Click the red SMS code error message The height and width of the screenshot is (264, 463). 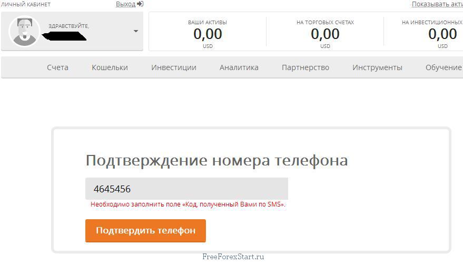[x=188, y=204]
